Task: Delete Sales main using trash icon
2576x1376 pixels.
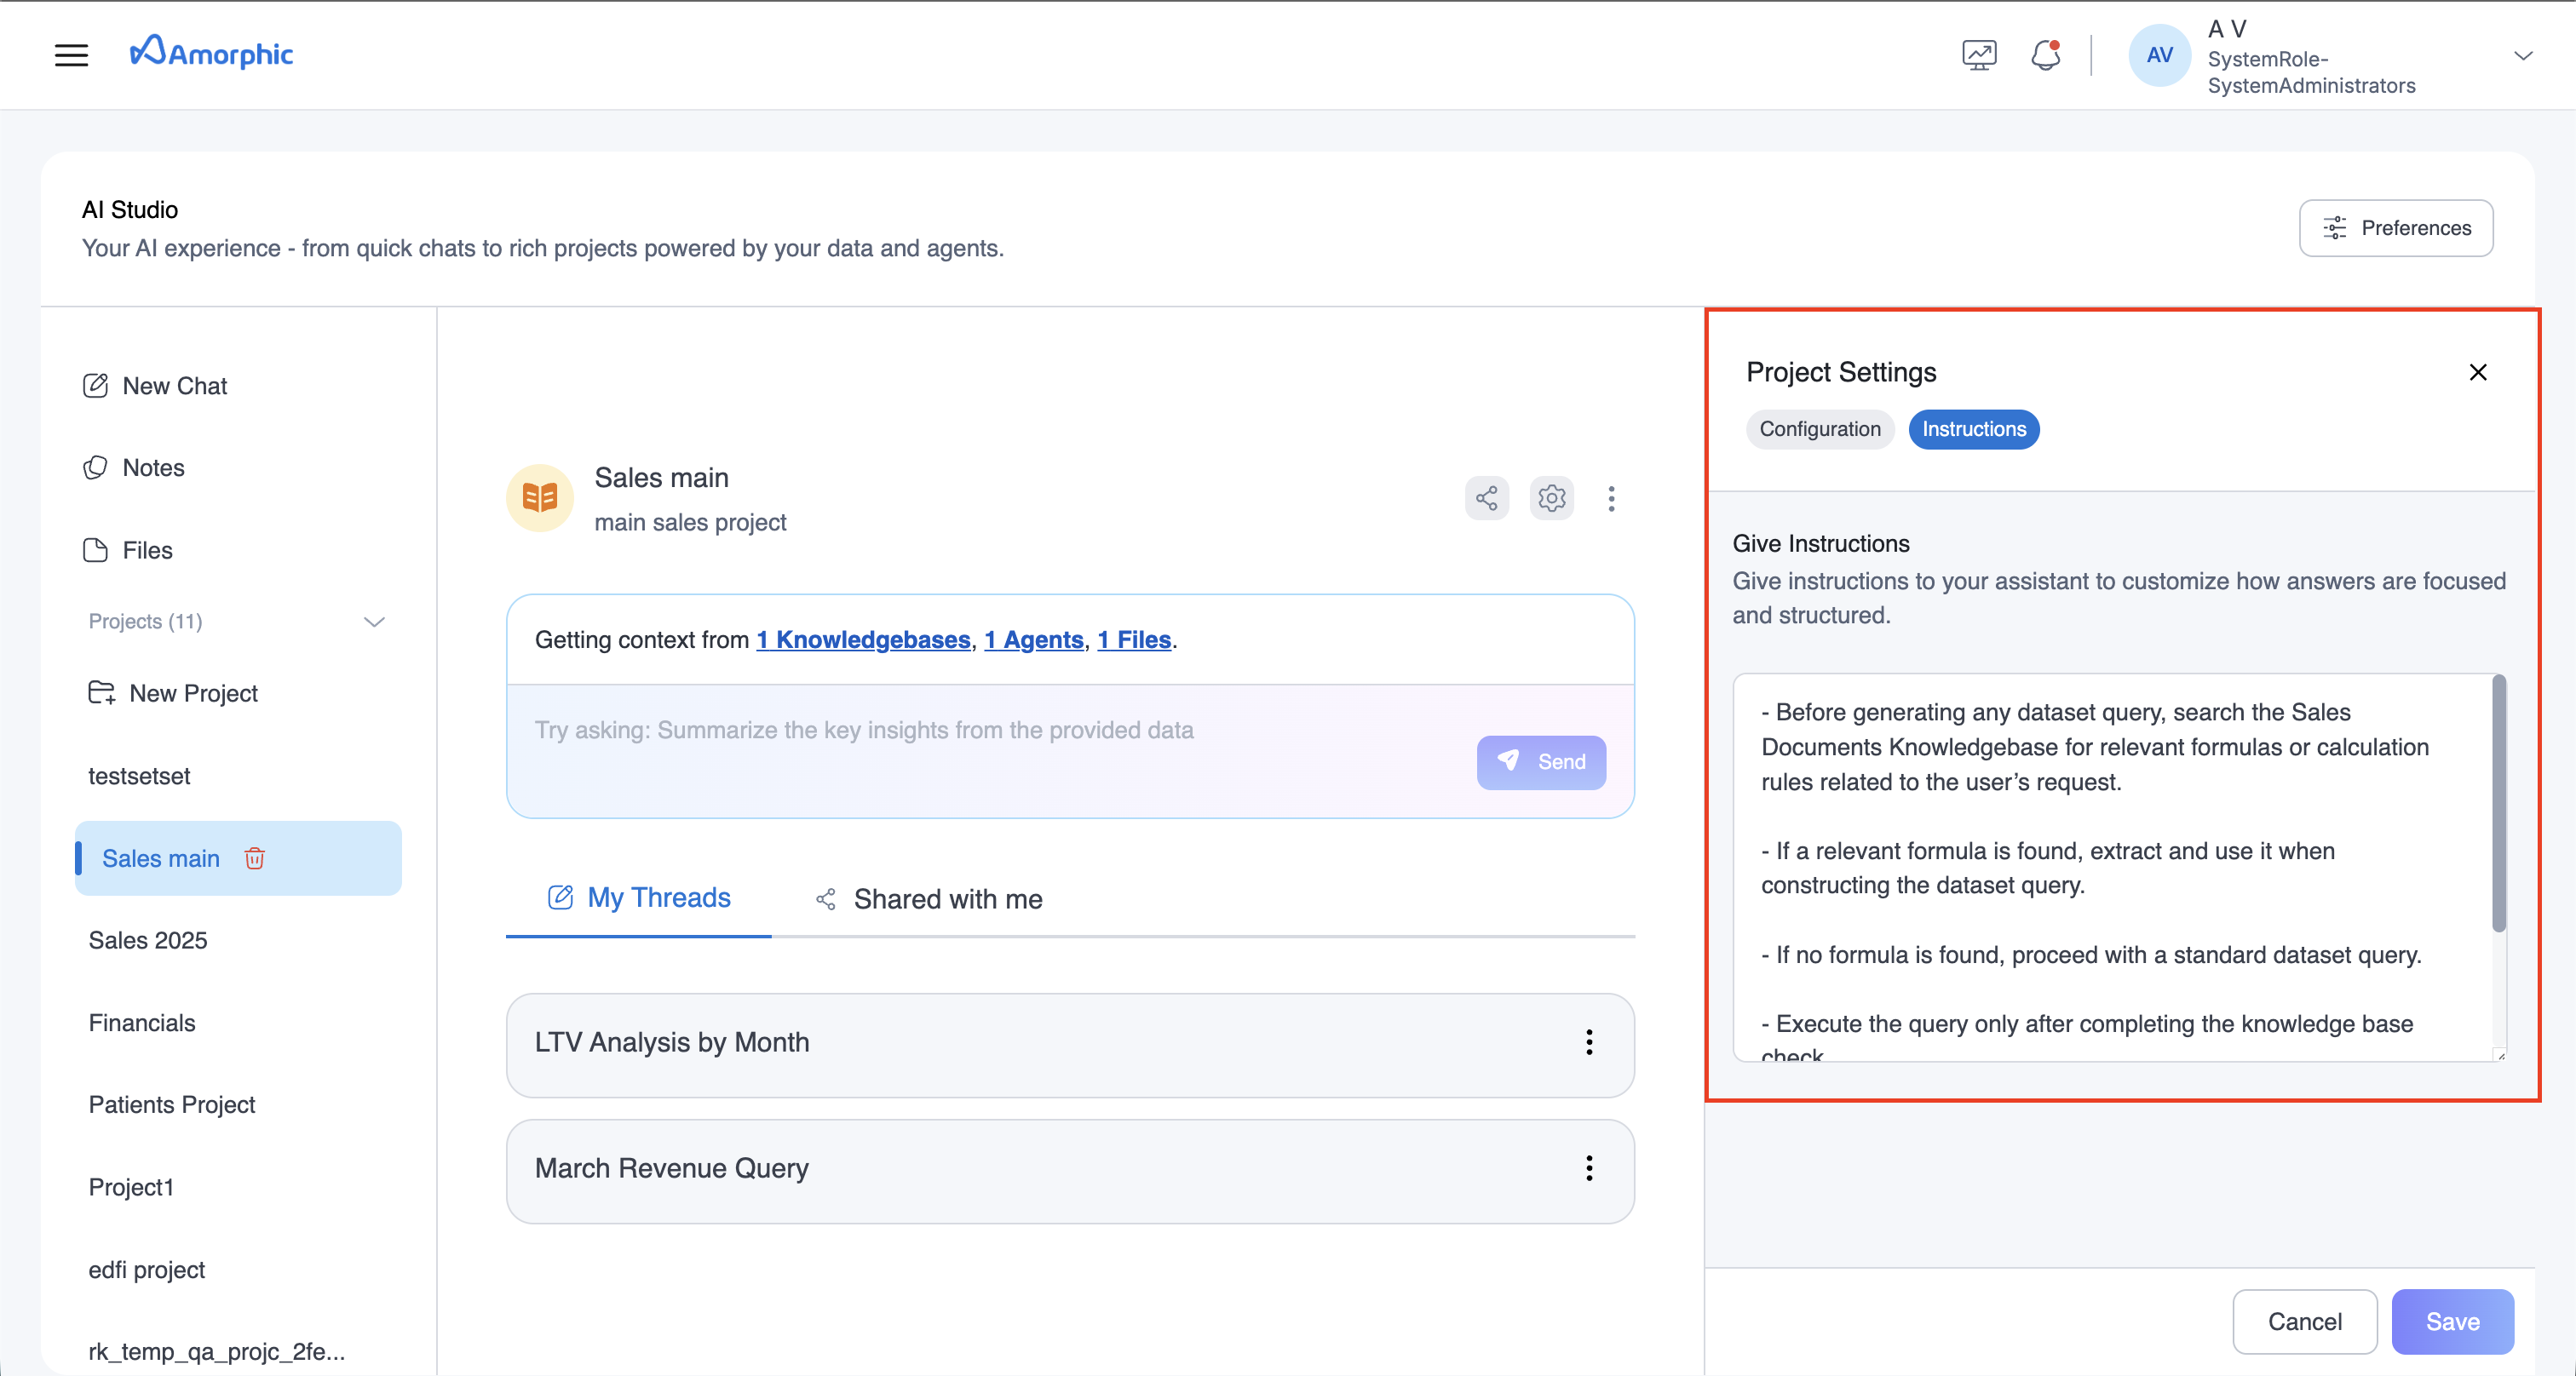Action: (254, 858)
